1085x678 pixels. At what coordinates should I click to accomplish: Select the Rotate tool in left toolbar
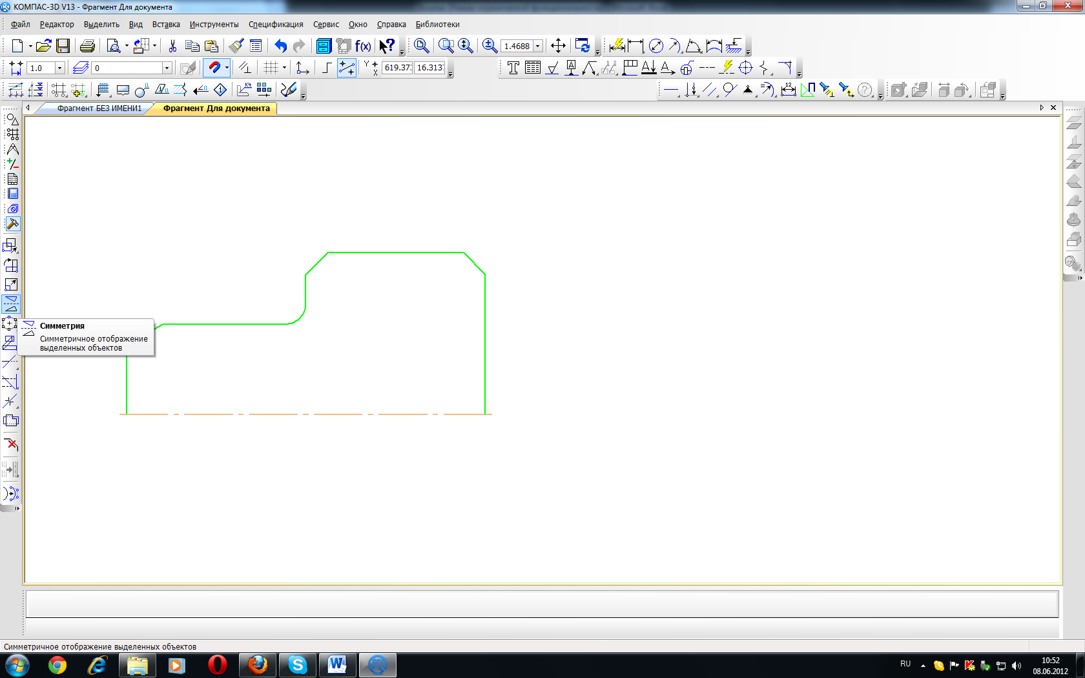coord(11,265)
